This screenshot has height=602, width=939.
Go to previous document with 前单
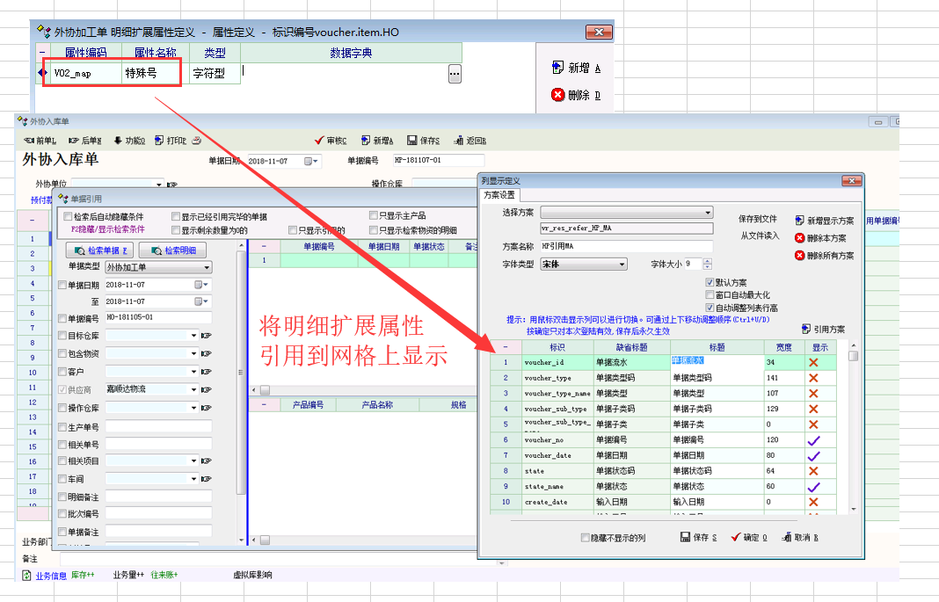tap(40, 141)
